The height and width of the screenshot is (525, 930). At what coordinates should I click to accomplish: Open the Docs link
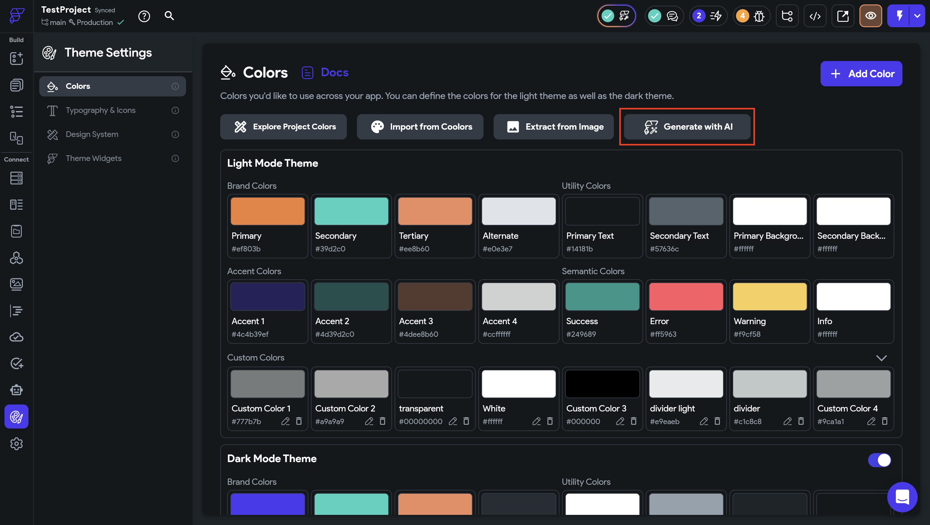click(x=334, y=72)
